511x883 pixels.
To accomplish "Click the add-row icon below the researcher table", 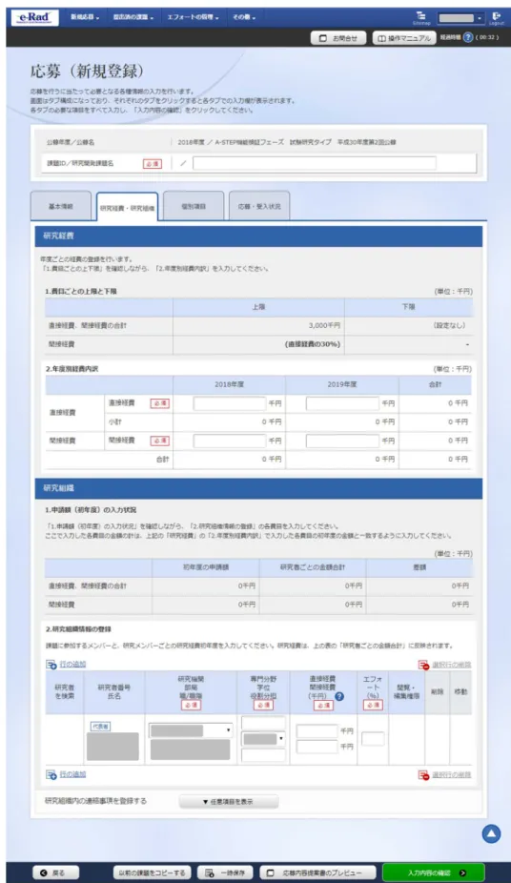I will (51, 775).
